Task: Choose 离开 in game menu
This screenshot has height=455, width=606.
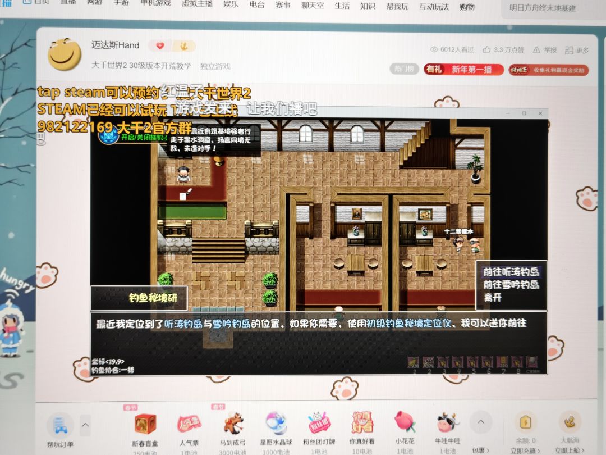Action: coord(493,298)
